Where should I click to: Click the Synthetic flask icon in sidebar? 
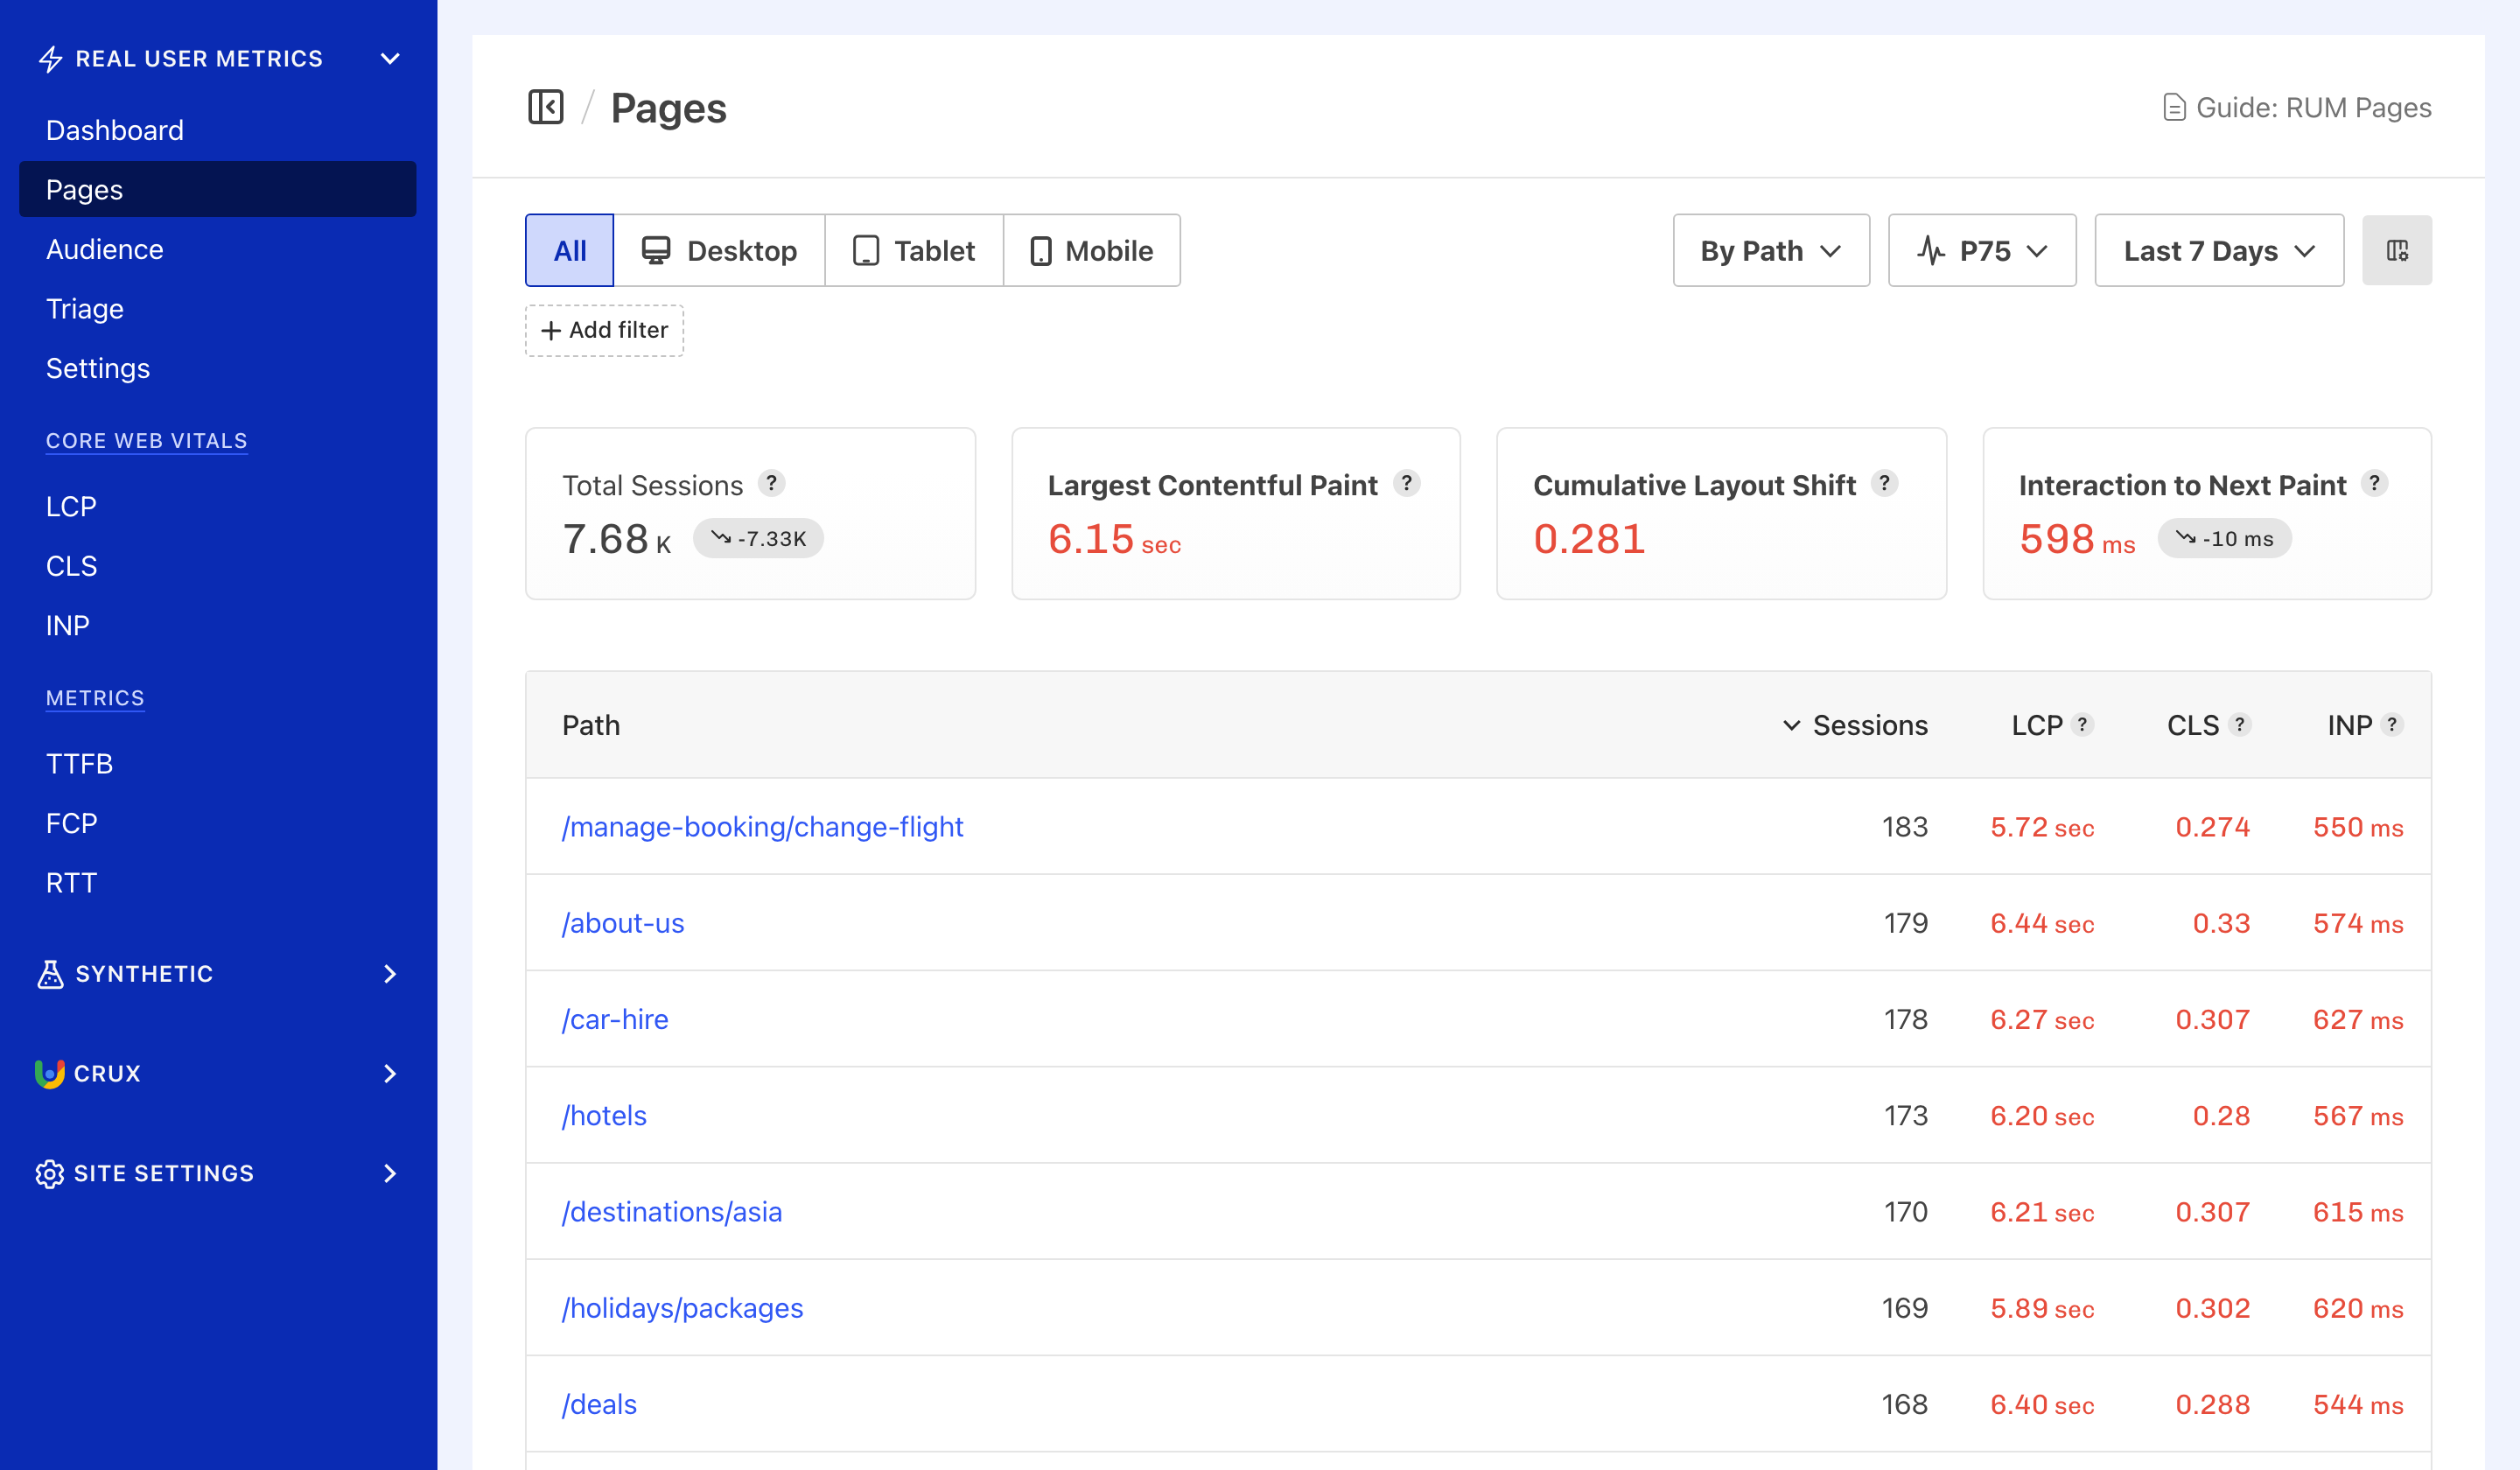pyautogui.click(x=50, y=973)
